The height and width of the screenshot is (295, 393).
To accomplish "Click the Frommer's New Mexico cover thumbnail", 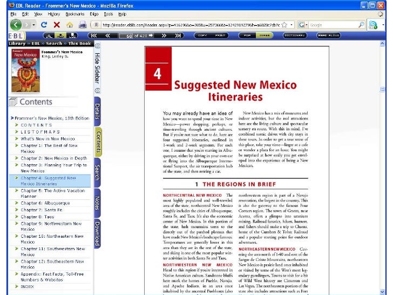I will [25, 70].
